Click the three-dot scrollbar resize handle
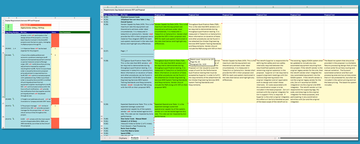The width and height of the screenshot is (360, 144). [275, 138]
